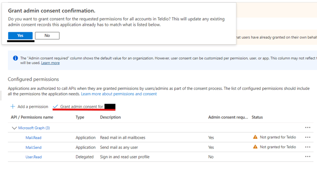Open the more options ellipsis for Microsoft Graph row
317x171 pixels.
tap(308, 128)
